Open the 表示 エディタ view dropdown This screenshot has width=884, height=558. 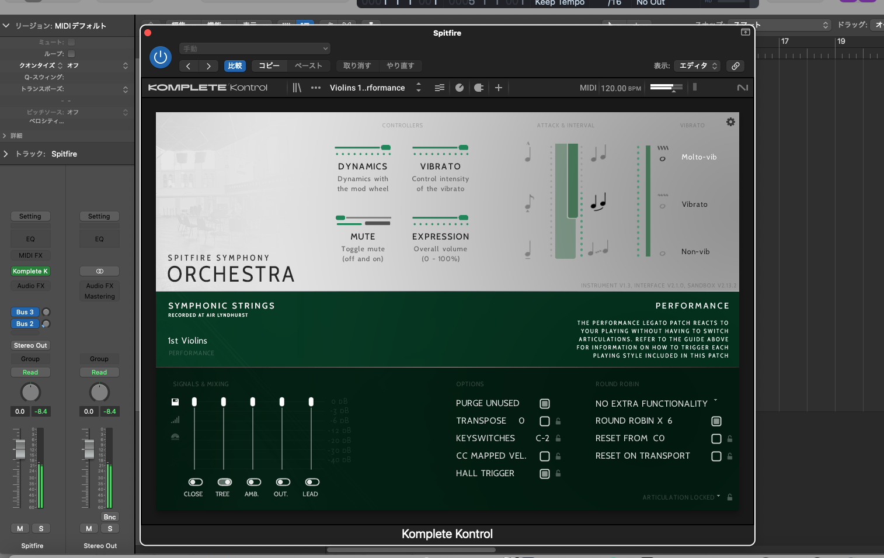(x=697, y=66)
